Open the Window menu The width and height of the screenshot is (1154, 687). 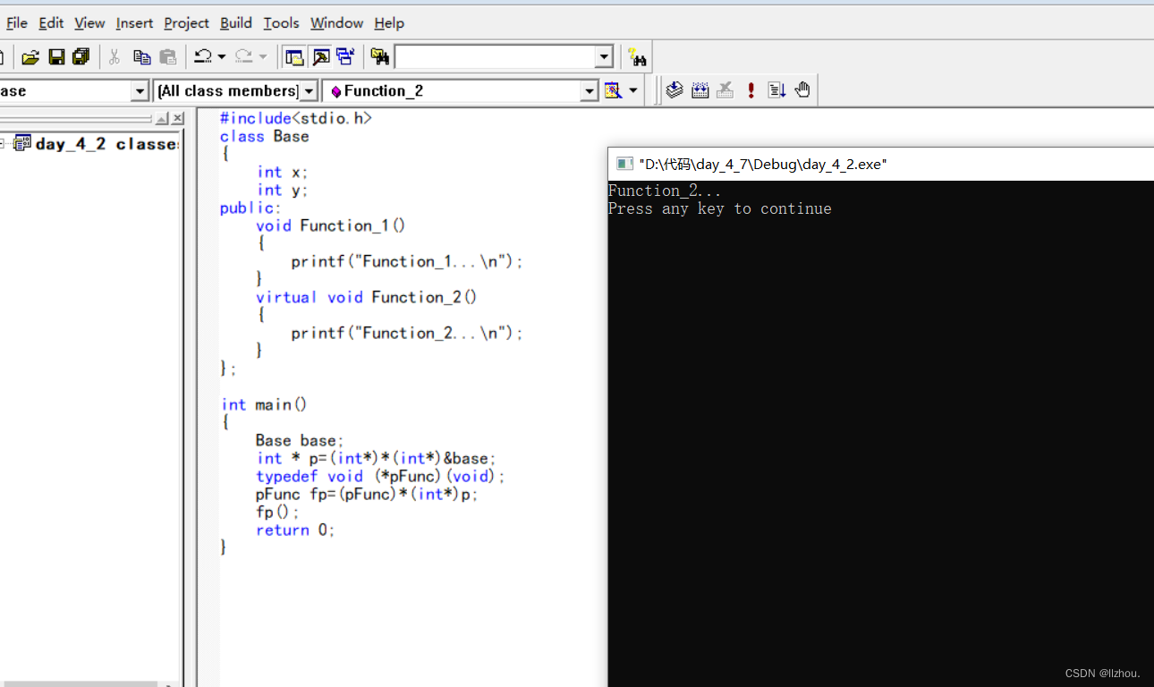[x=336, y=23]
